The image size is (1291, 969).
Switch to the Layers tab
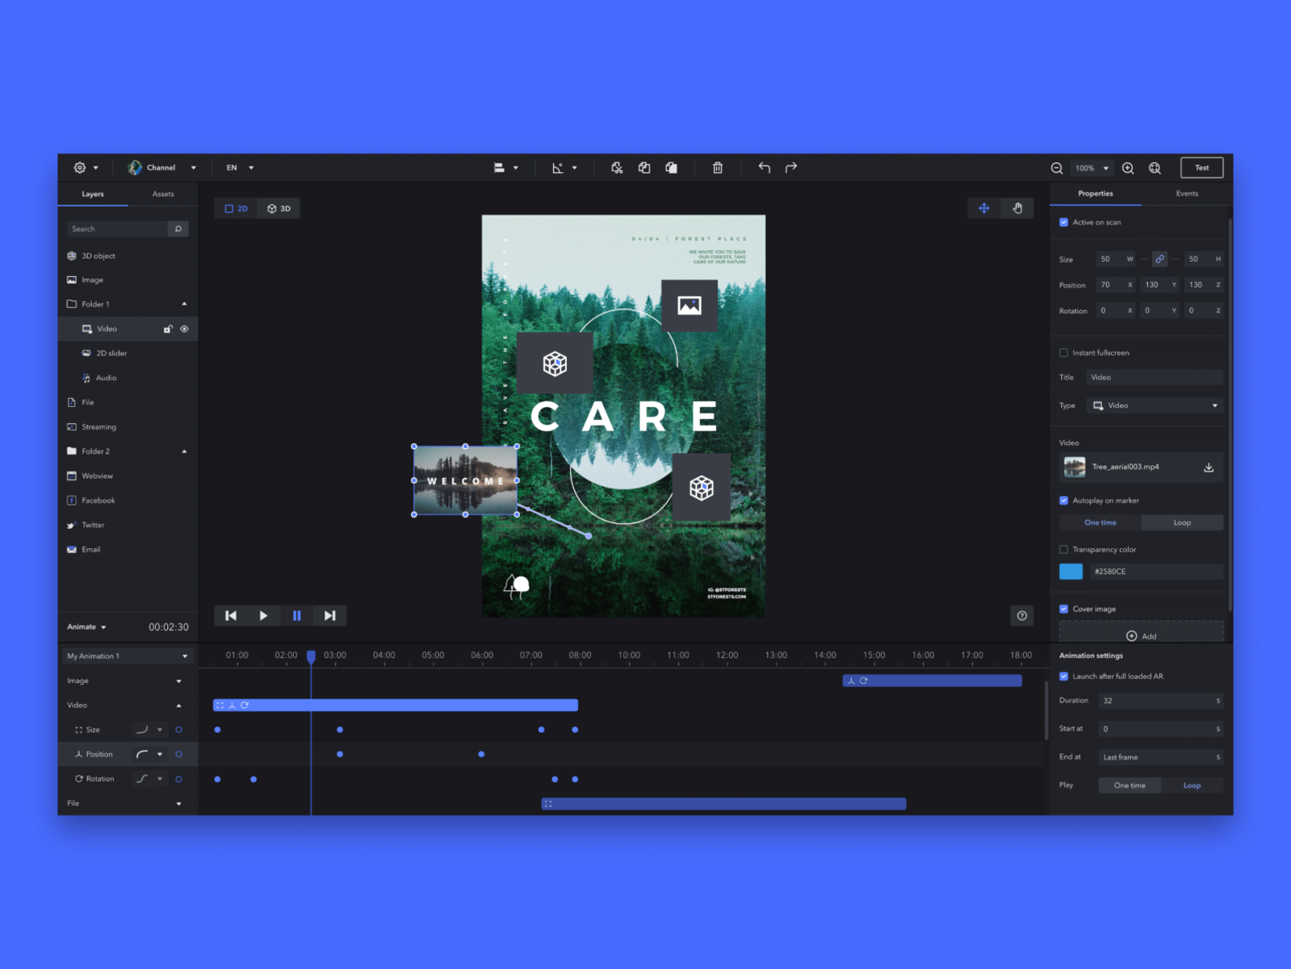pos(93,195)
